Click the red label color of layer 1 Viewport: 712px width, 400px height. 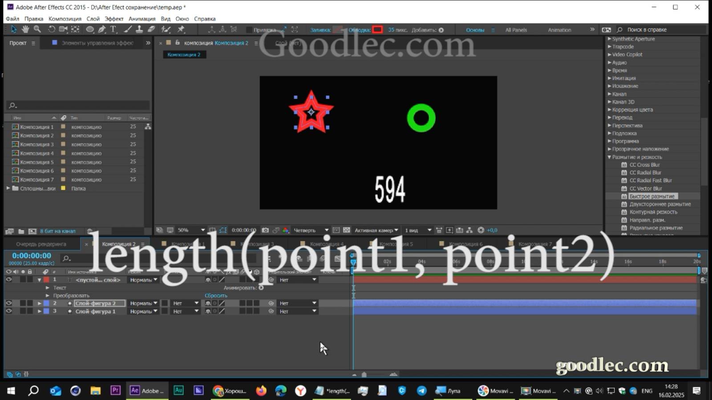pos(46,280)
